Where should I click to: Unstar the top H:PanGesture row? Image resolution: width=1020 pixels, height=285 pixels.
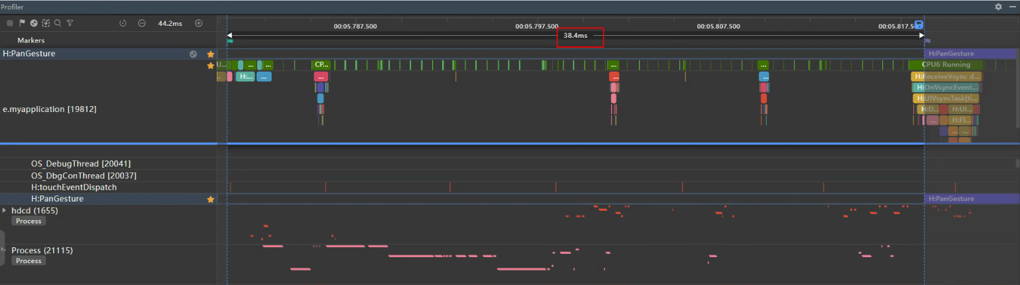pyautogui.click(x=211, y=54)
